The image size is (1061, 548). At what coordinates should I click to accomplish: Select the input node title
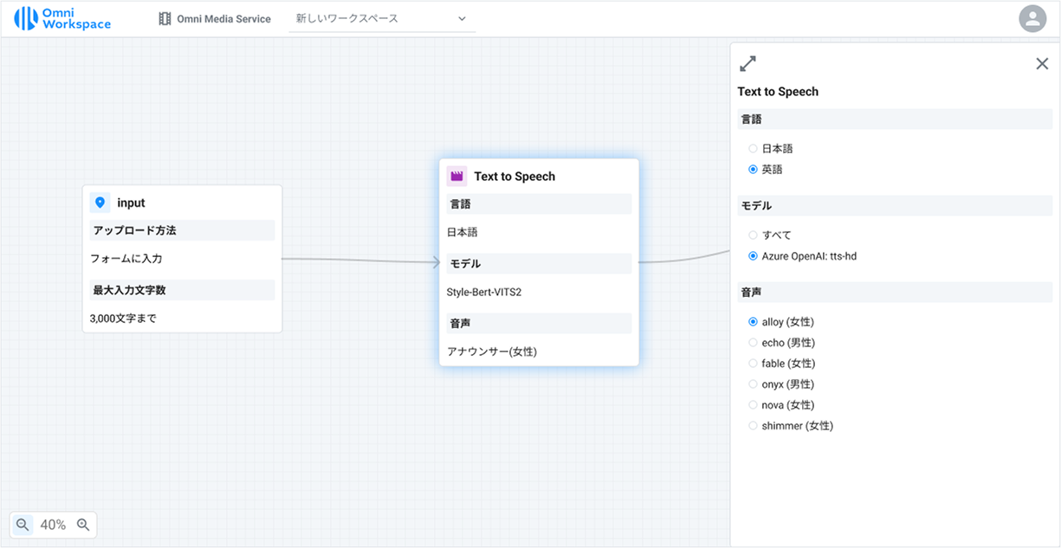pos(131,203)
